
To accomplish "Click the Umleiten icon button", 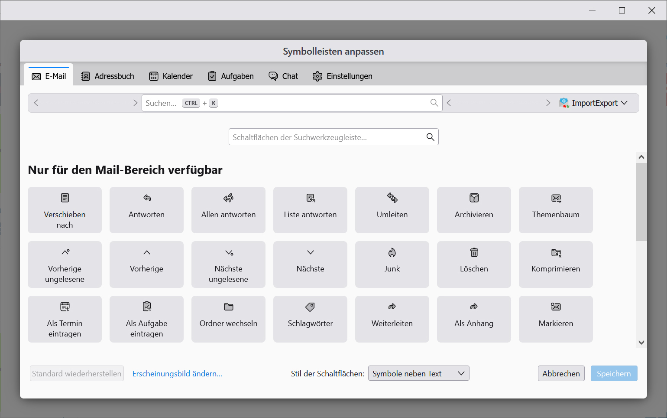I will [392, 198].
